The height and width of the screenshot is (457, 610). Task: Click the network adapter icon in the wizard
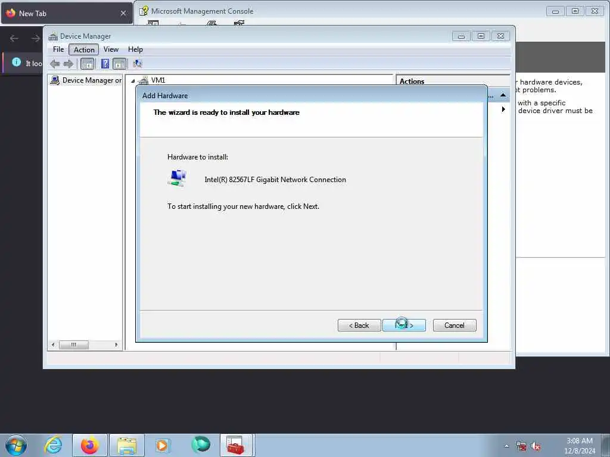[178, 179]
